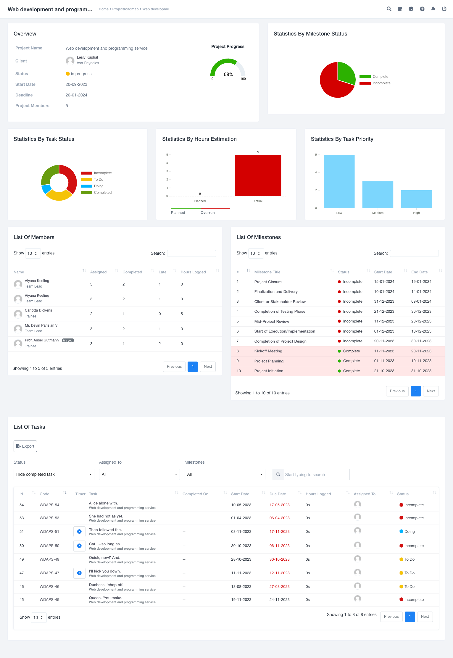Start timer for task WDAPS-50
Screen dimensions: 453x658
click(79, 546)
